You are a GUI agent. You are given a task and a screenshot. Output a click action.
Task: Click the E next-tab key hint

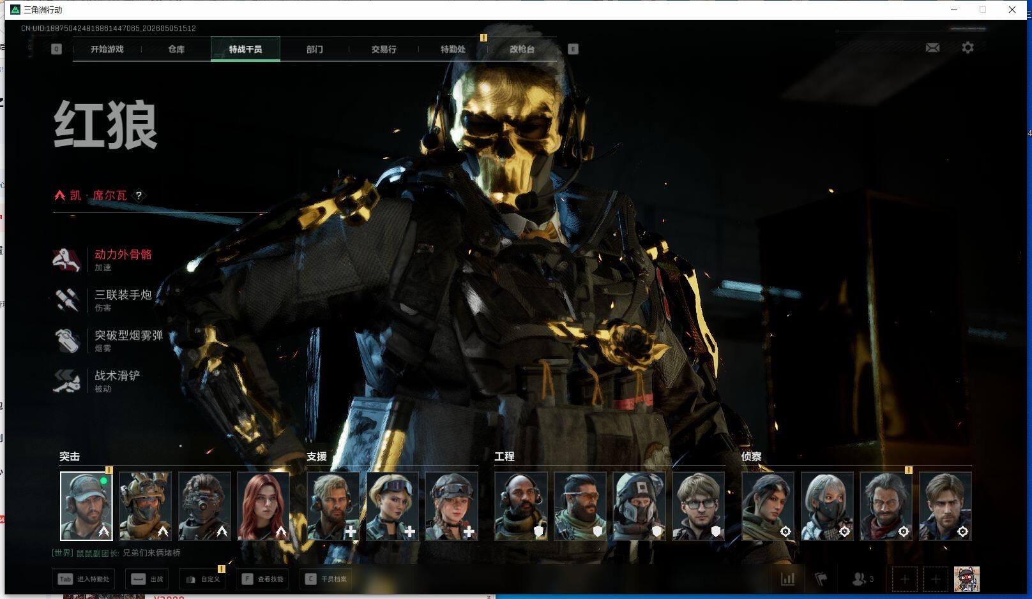point(573,49)
